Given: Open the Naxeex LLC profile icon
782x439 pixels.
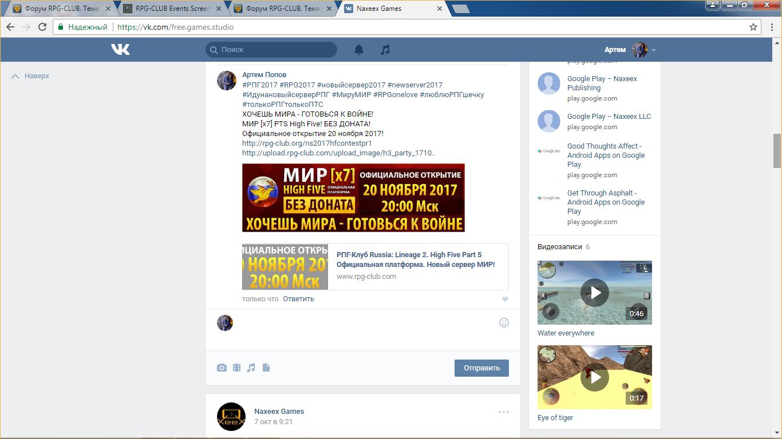Looking at the screenshot, I should (x=548, y=121).
